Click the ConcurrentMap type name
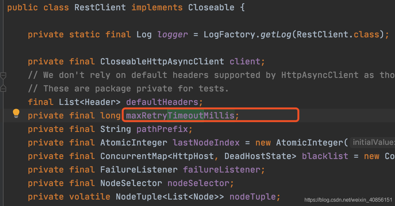Image resolution: width=395 pixels, height=206 pixels. tap(133, 156)
